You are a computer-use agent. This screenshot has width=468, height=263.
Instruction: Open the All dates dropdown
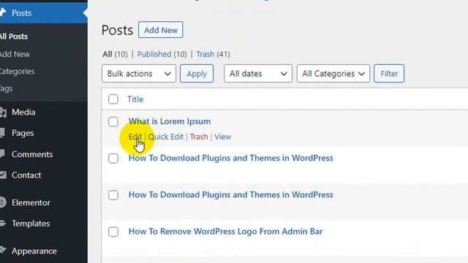258,73
